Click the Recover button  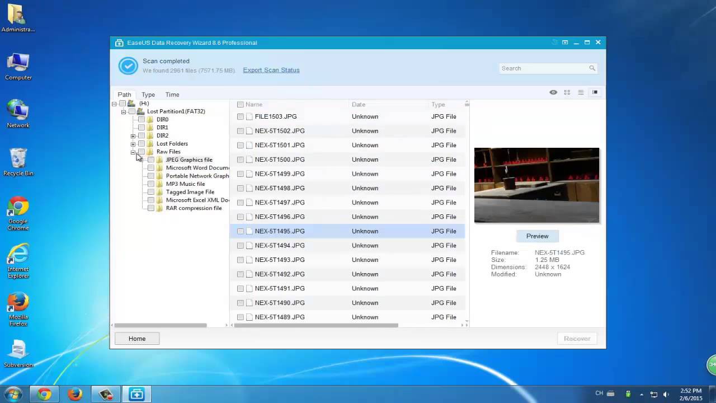[x=577, y=339]
